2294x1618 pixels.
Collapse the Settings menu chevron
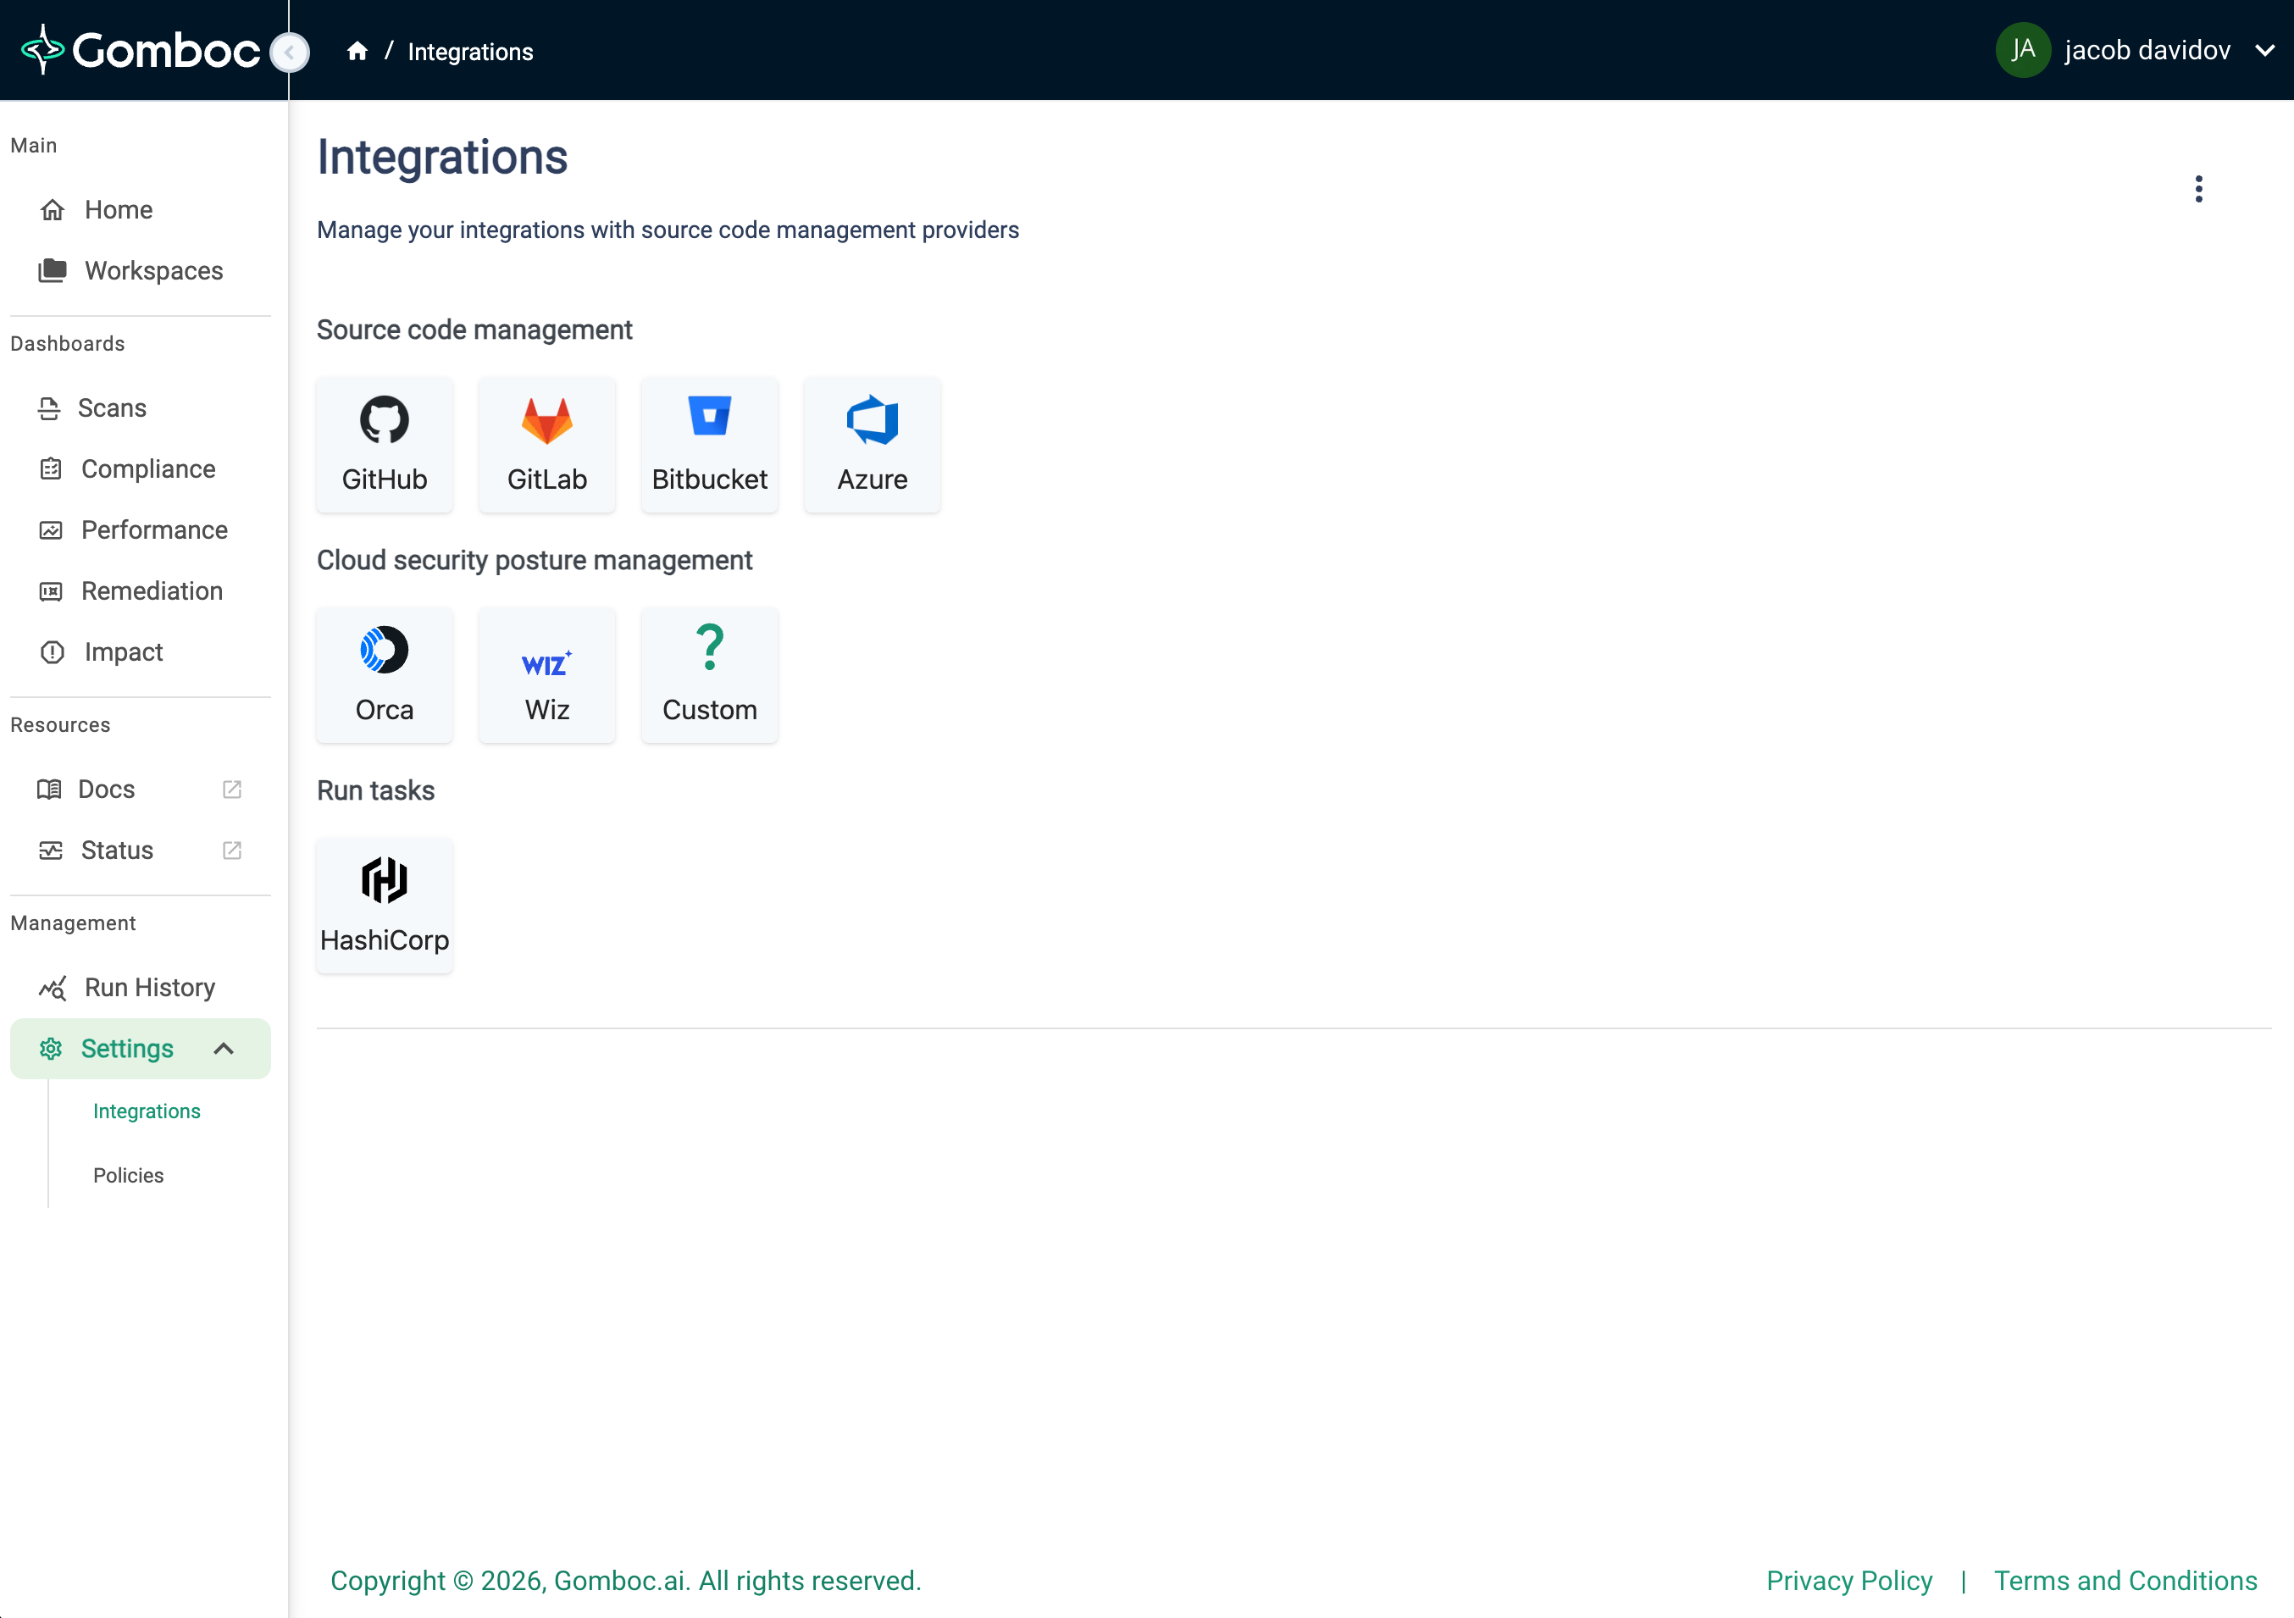pyautogui.click(x=224, y=1049)
